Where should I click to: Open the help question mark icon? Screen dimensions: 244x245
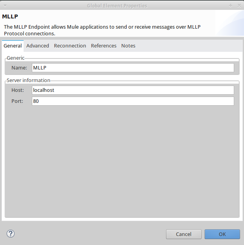click(11, 234)
